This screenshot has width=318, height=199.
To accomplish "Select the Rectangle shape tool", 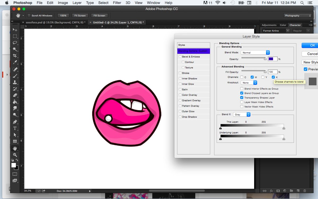I will [x=15, y=141].
